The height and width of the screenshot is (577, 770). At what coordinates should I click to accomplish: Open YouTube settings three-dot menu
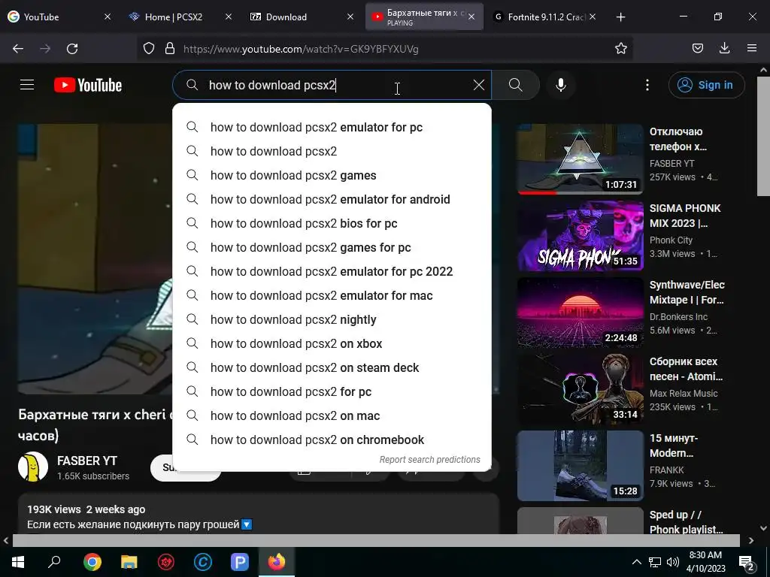tap(647, 85)
